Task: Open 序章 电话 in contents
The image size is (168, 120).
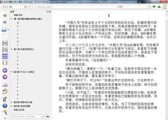Action: 18,15
